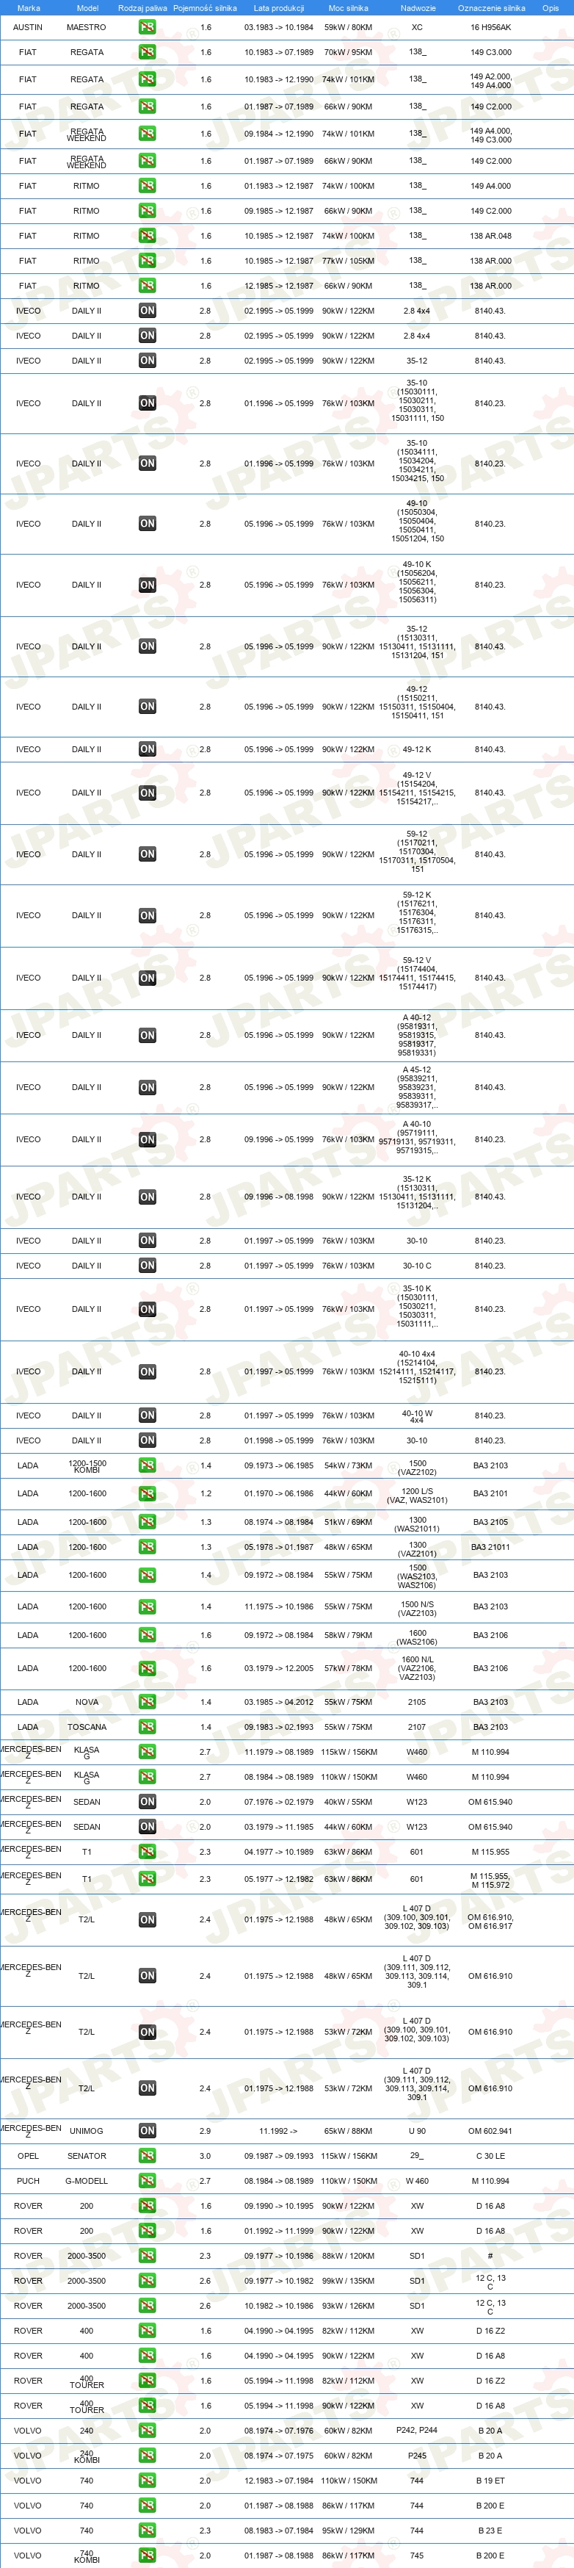Click petrol icon in Rover 2000-3500 2.3 row
The height and width of the screenshot is (2568, 574).
[x=148, y=2256]
